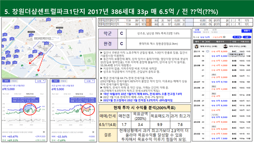Click the 환경 label cell

click(x=108, y=44)
